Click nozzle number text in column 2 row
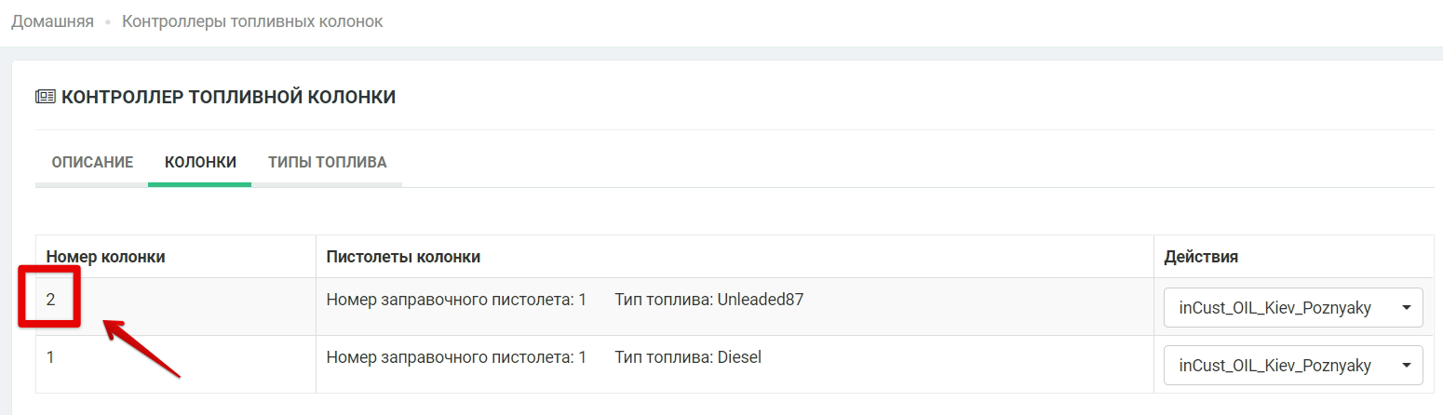1443x415 pixels. click(455, 300)
